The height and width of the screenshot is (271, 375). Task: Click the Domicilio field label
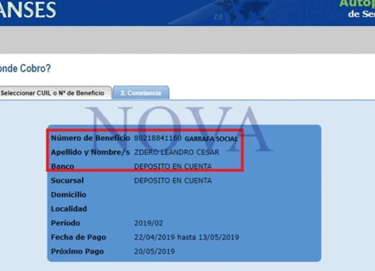(x=69, y=195)
